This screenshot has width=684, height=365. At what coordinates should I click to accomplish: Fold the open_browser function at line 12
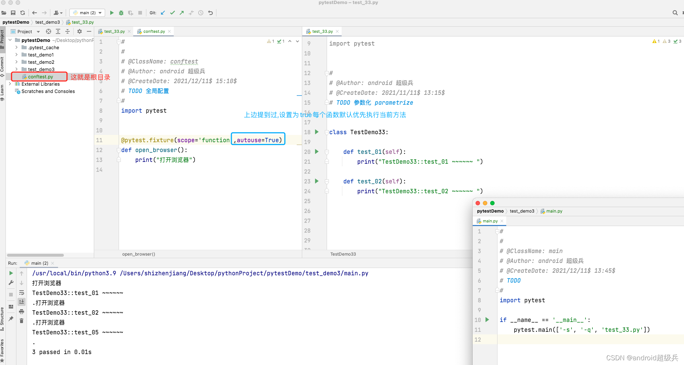pos(119,150)
